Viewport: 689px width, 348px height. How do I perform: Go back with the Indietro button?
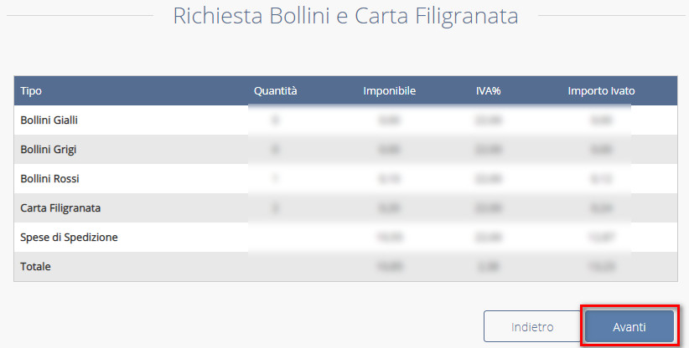click(532, 327)
